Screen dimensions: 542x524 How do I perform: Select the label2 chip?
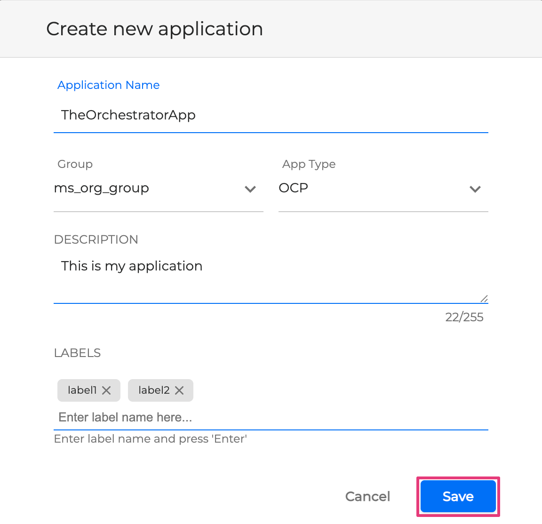(154, 390)
